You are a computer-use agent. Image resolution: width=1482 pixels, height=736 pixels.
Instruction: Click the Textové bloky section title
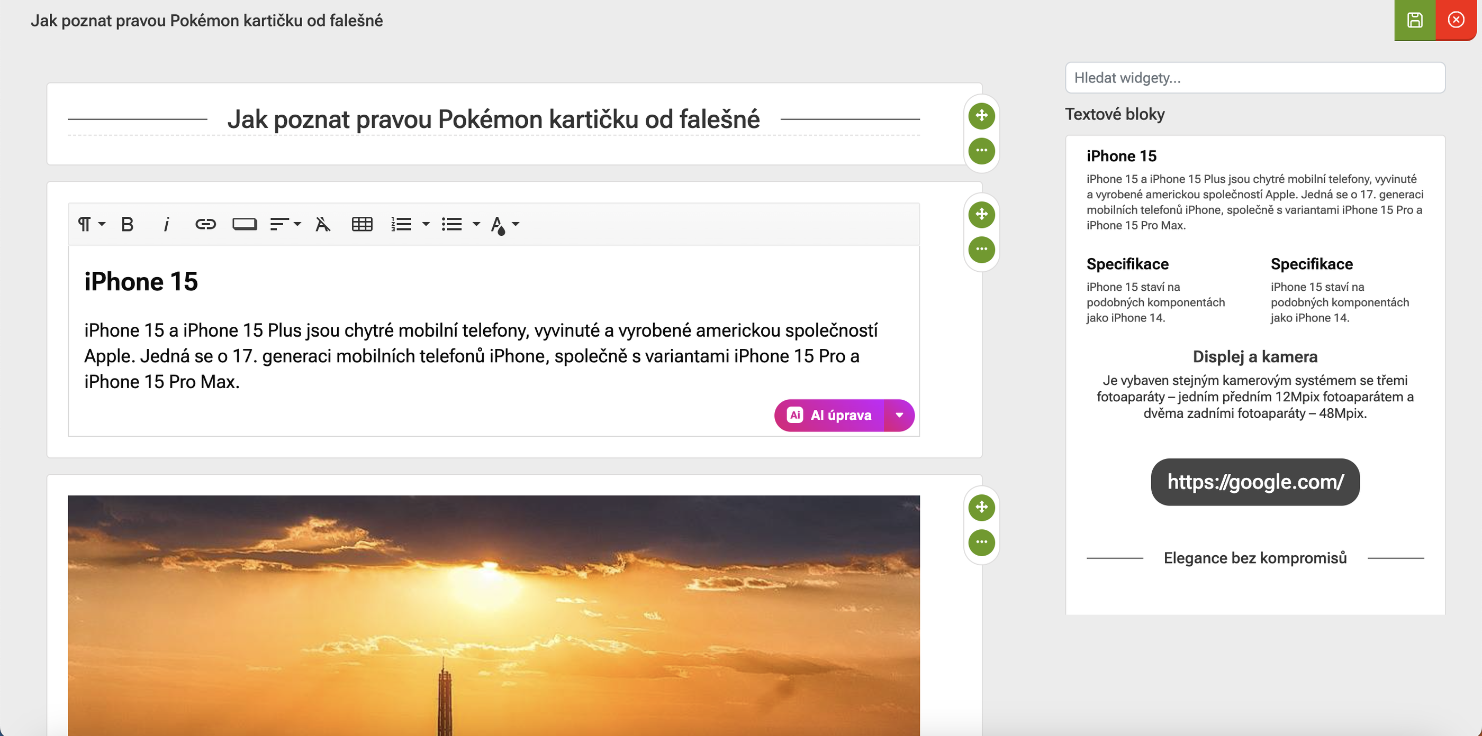[1114, 114]
